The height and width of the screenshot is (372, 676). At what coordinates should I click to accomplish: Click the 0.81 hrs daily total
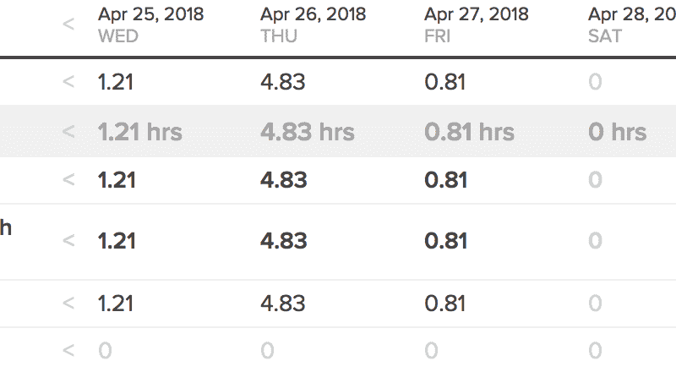(469, 132)
